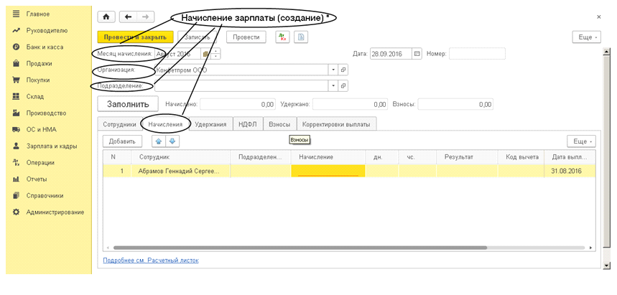Open the Главное section icon
The image size is (617, 295).
(16, 14)
